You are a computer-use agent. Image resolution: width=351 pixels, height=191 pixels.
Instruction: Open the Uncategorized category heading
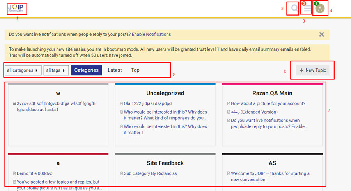point(165,93)
